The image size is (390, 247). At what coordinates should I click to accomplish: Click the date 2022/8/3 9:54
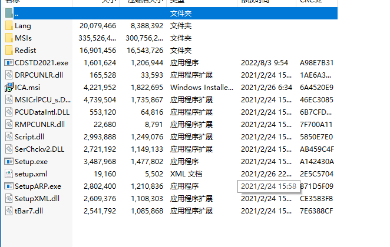point(265,63)
